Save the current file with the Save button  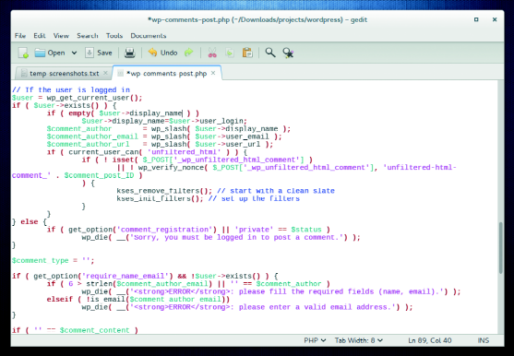pyautogui.click(x=99, y=53)
